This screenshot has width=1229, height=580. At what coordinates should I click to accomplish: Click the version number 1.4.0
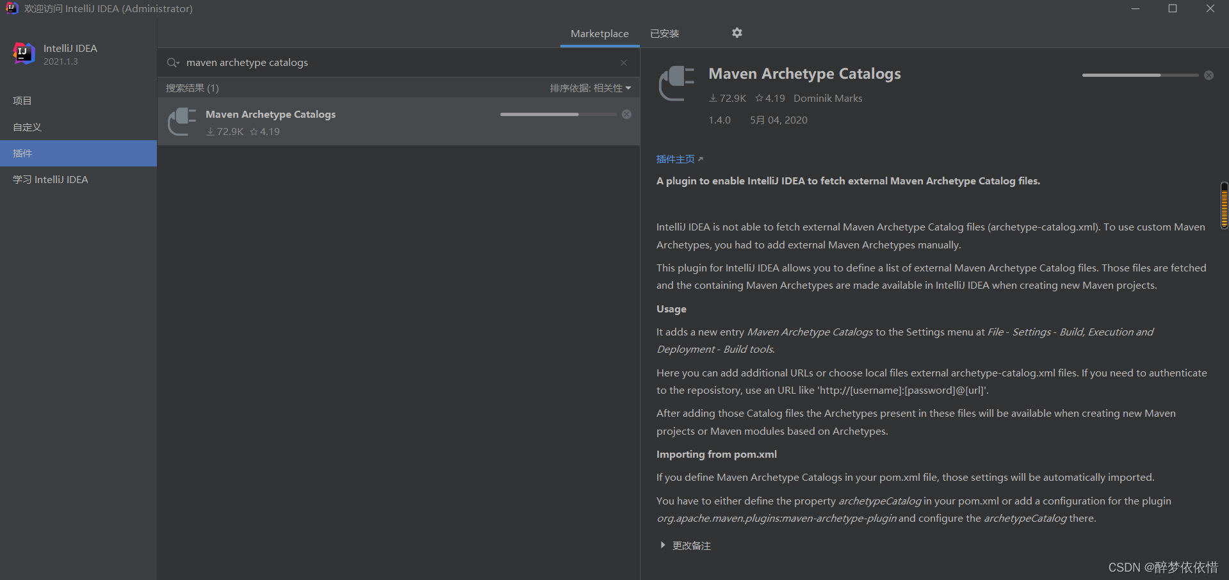(719, 120)
